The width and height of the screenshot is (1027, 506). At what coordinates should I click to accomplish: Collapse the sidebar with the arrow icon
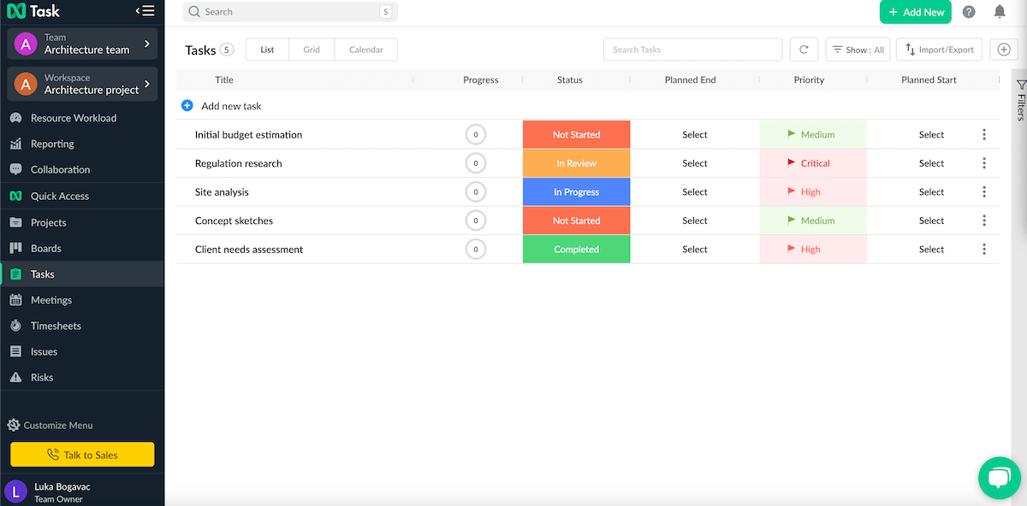coord(144,11)
